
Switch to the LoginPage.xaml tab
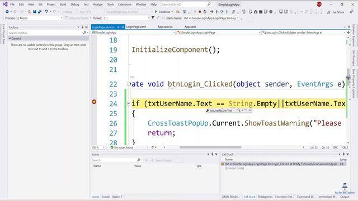(136, 27)
